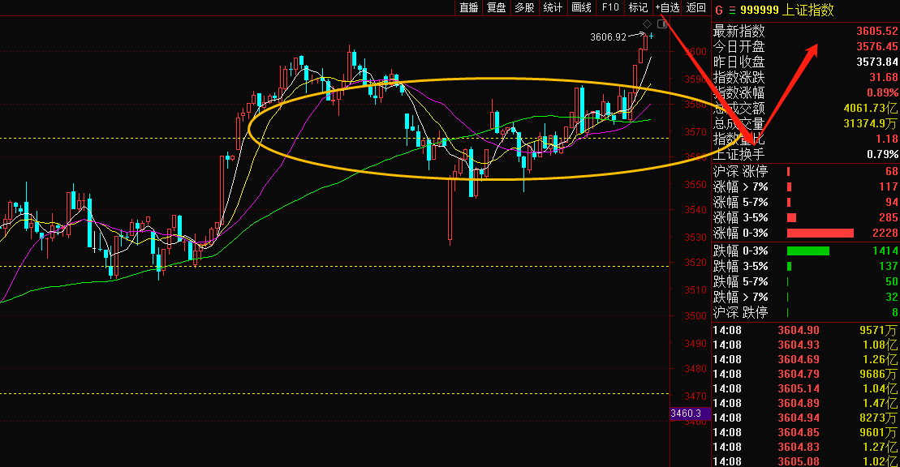Toggle the side panel icon beside the diamond

(661, 24)
